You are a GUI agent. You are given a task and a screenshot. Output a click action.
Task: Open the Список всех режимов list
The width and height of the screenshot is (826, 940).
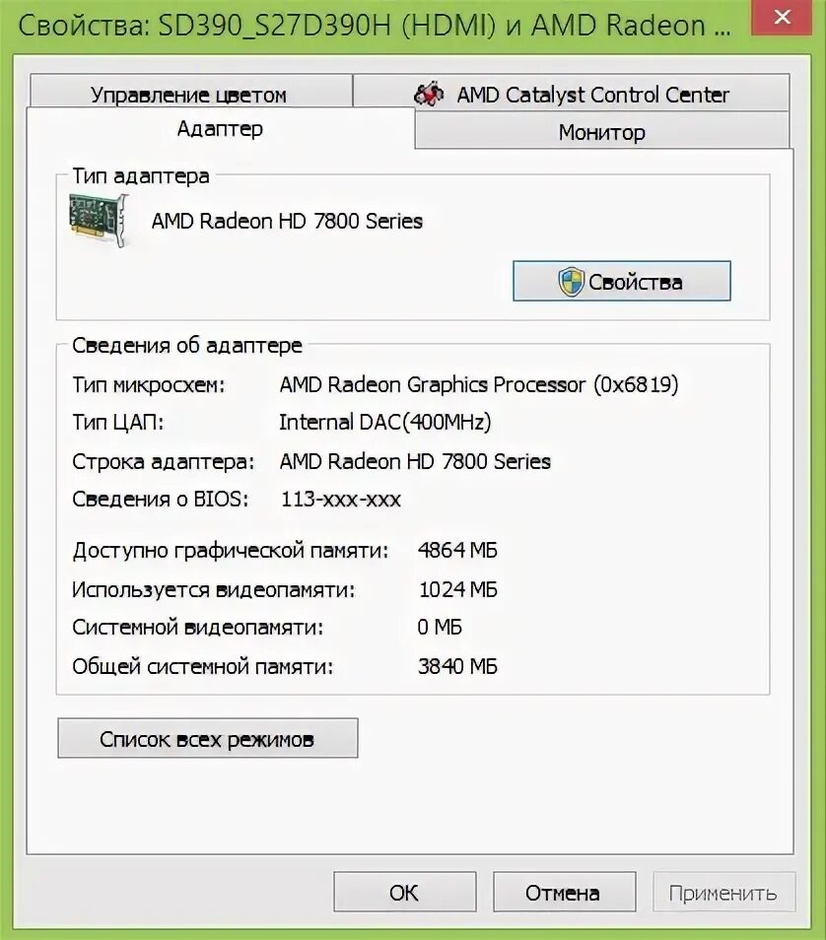coord(208,739)
